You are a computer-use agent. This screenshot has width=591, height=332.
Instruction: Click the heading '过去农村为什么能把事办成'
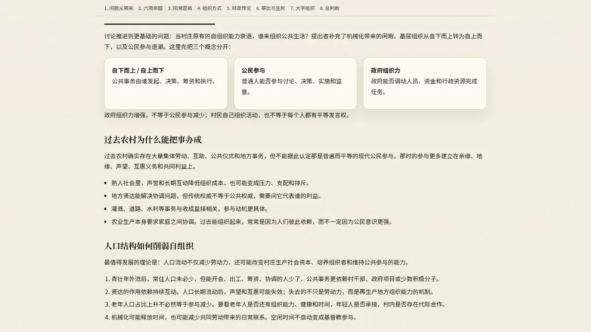point(153,140)
